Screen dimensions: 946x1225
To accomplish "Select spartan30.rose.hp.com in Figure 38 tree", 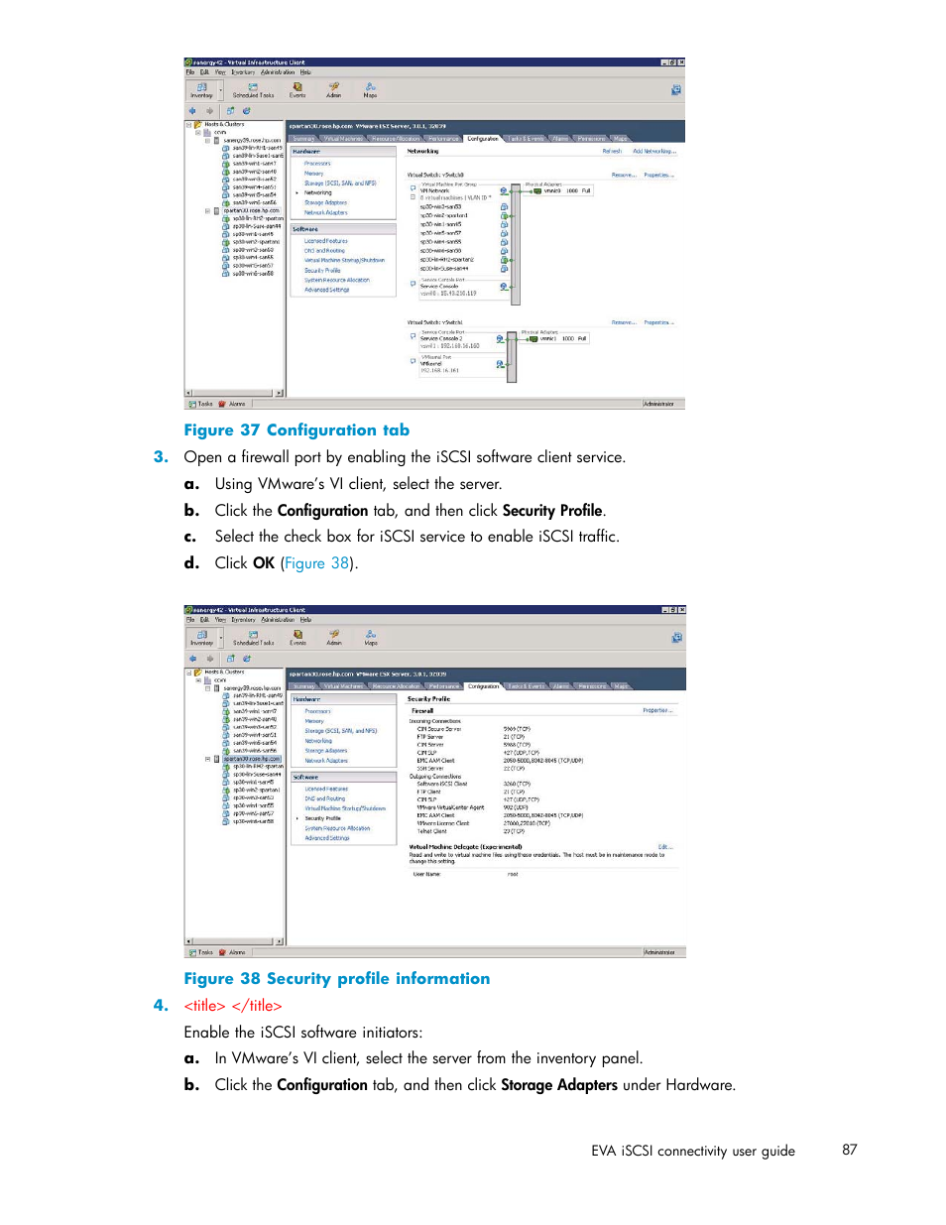I will click(251, 759).
